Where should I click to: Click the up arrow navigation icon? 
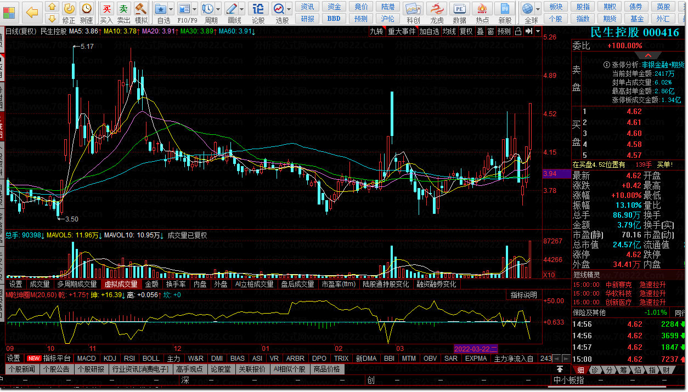[52, 6]
